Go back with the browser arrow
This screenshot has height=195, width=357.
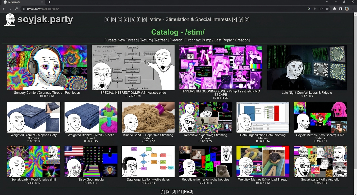click(x=4, y=9)
